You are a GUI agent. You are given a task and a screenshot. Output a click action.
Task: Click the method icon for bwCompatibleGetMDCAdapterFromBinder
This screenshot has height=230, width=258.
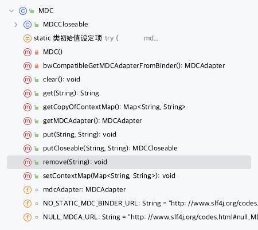[28, 66]
